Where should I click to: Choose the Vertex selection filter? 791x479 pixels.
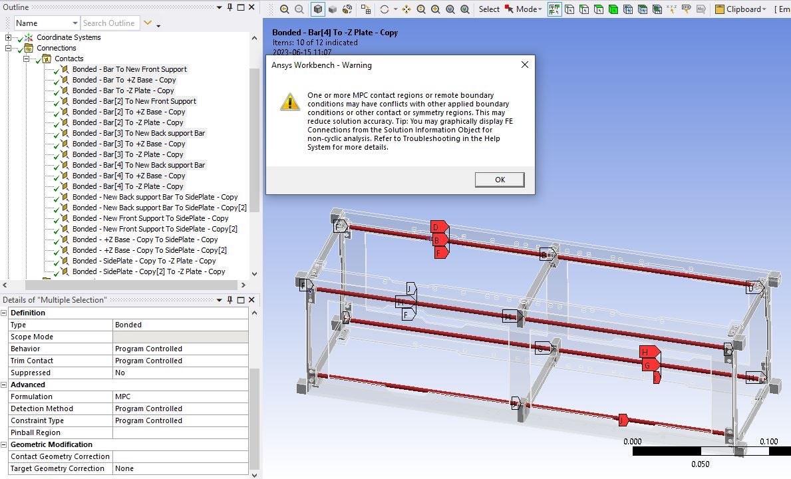[569, 9]
